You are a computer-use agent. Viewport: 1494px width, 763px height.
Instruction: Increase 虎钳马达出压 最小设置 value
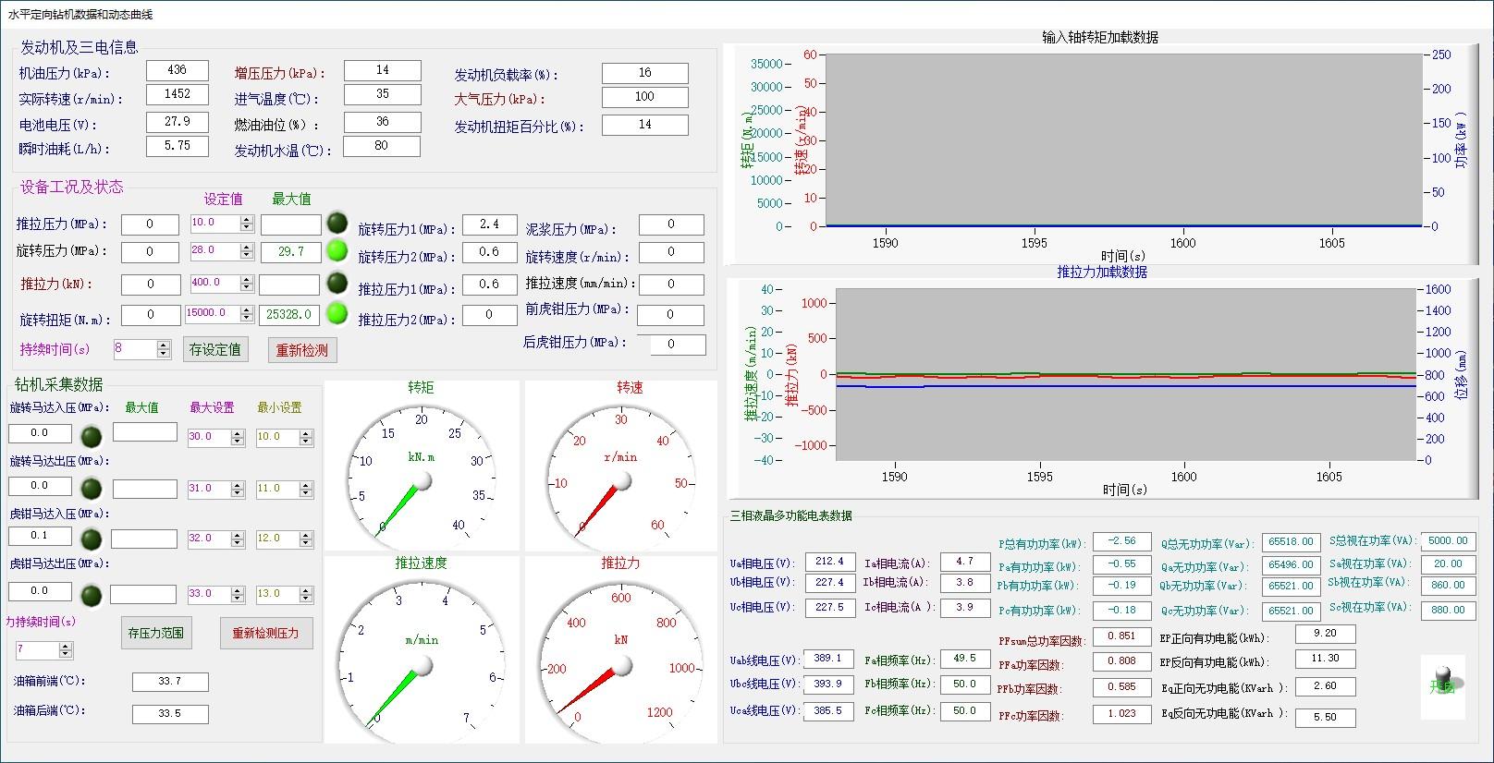[x=306, y=590]
